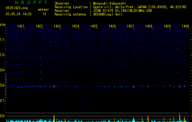Screen dimensions: 192x122
Task: Click the 1427 time axis label
Action: click(x=130, y=26)
